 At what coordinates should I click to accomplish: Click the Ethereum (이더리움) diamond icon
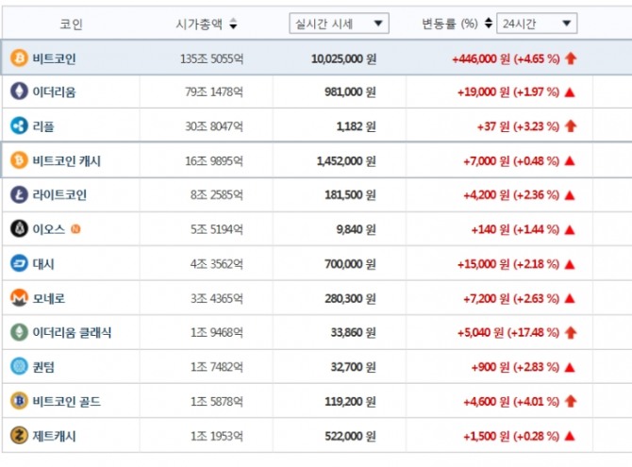pyautogui.click(x=19, y=92)
